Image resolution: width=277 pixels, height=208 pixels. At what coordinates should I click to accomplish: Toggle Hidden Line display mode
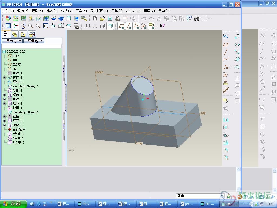click(x=95, y=26)
